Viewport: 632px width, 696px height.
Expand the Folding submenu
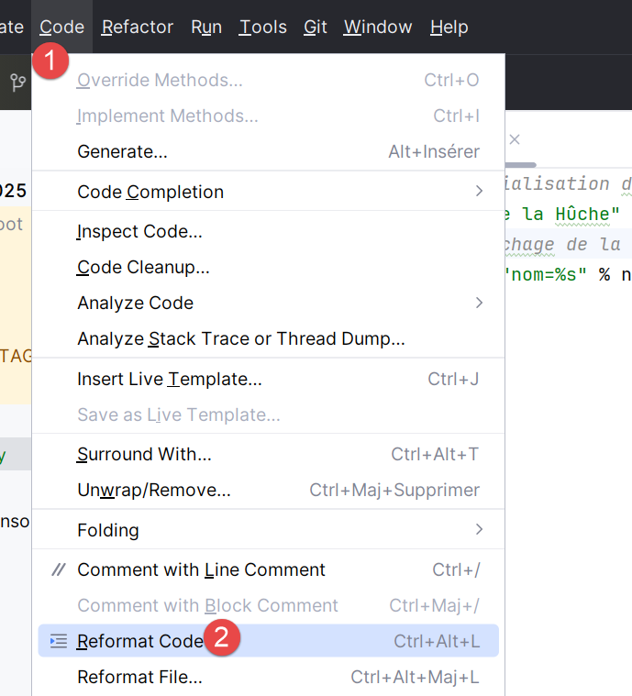[x=479, y=530]
